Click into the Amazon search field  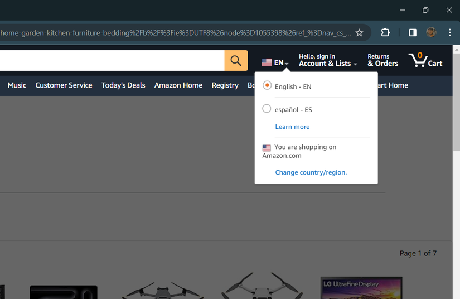[x=112, y=60]
